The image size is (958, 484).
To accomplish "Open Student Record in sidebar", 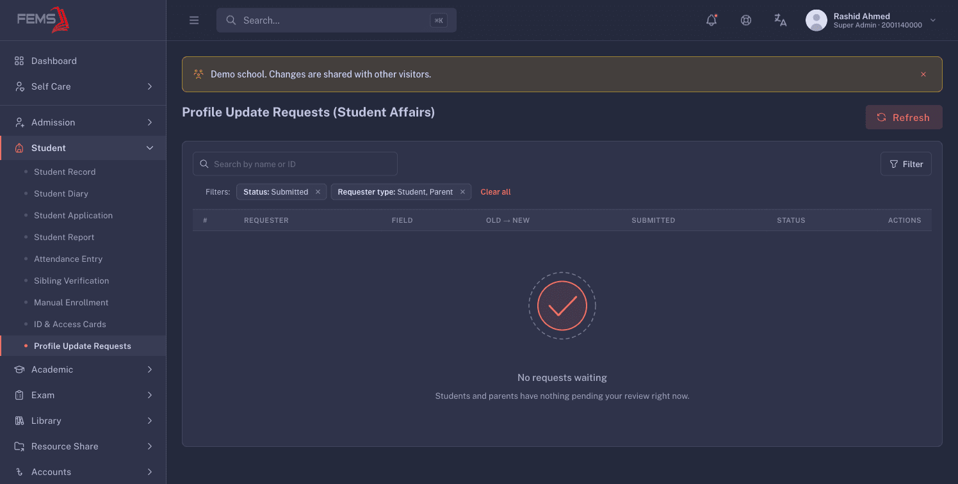I will (x=83, y=172).
